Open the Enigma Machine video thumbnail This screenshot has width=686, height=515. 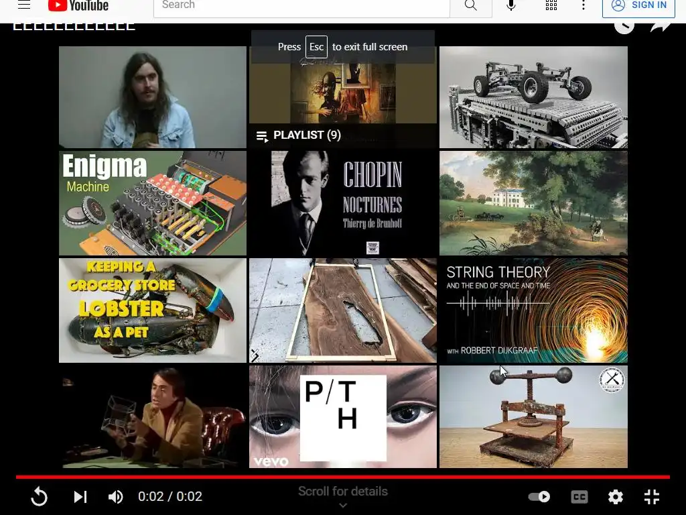pos(153,203)
